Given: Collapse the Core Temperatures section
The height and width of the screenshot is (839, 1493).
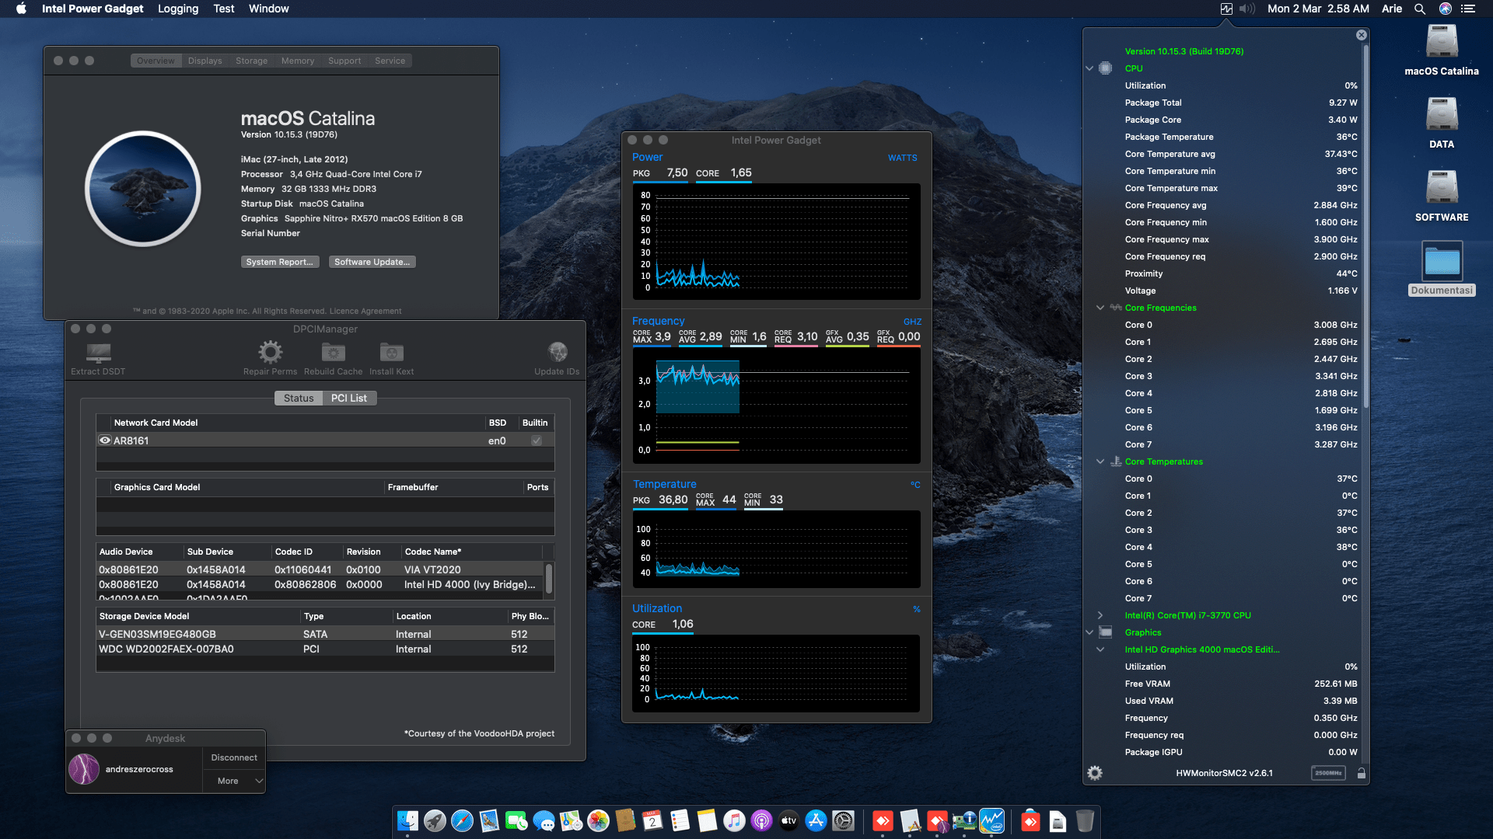Looking at the screenshot, I should pyautogui.click(x=1100, y=461).
